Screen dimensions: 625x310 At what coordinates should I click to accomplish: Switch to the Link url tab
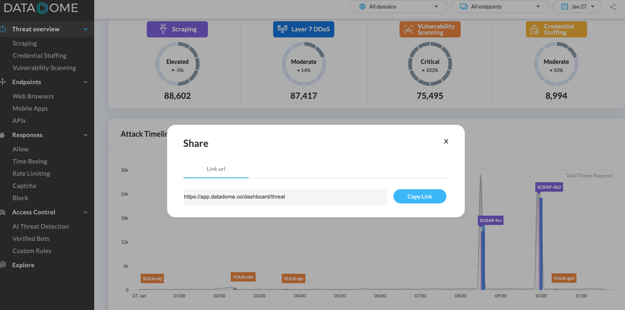tap(216, 169)
